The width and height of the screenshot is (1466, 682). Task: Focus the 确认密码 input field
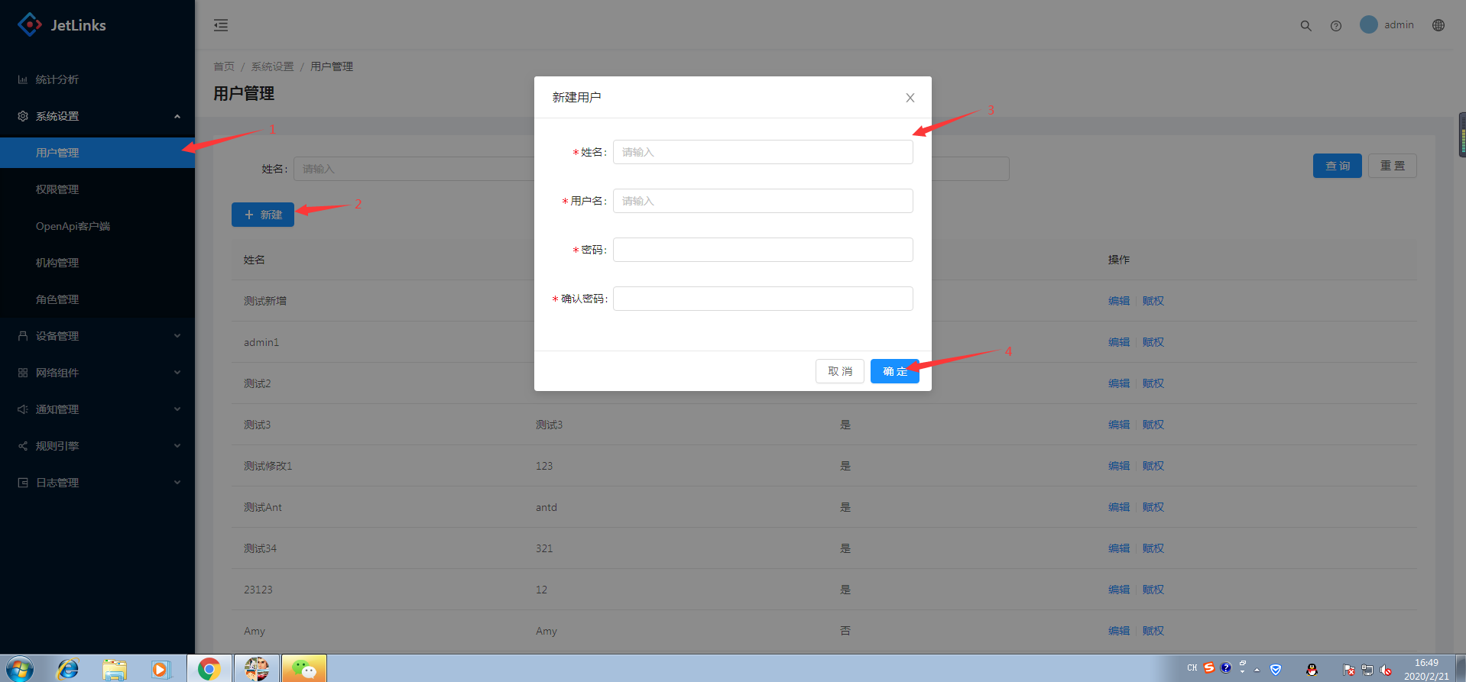point(762,299)
